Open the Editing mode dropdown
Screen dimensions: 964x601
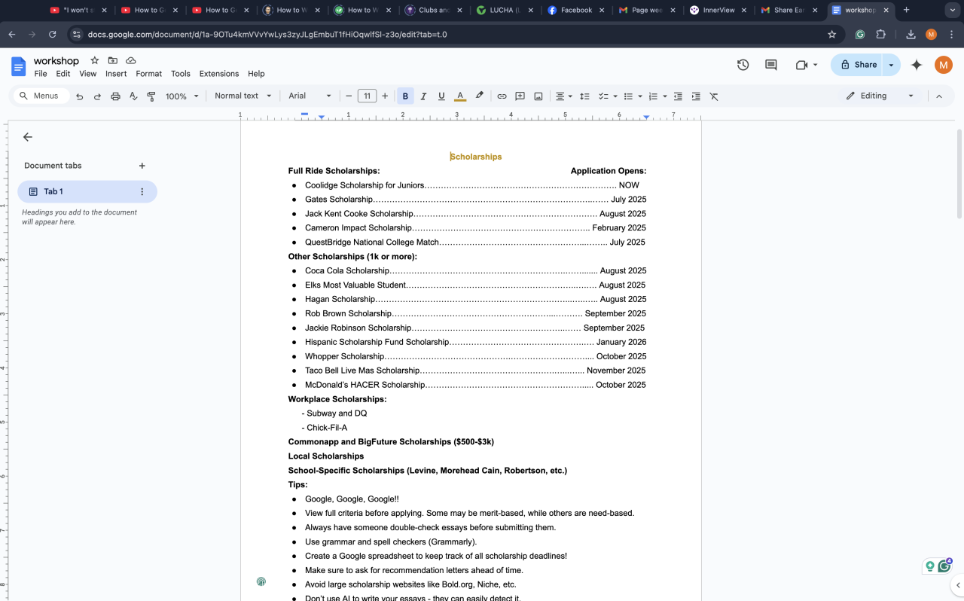click(x=880, y=96)
